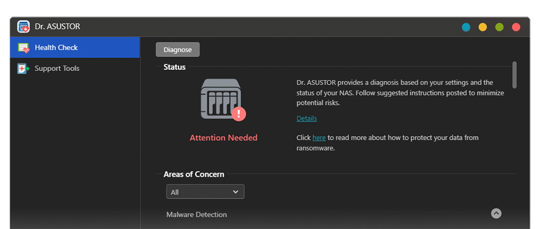This screenshot has width=538, height=229.
Task: Click the blue circle window button
Action: coord(466,27)
